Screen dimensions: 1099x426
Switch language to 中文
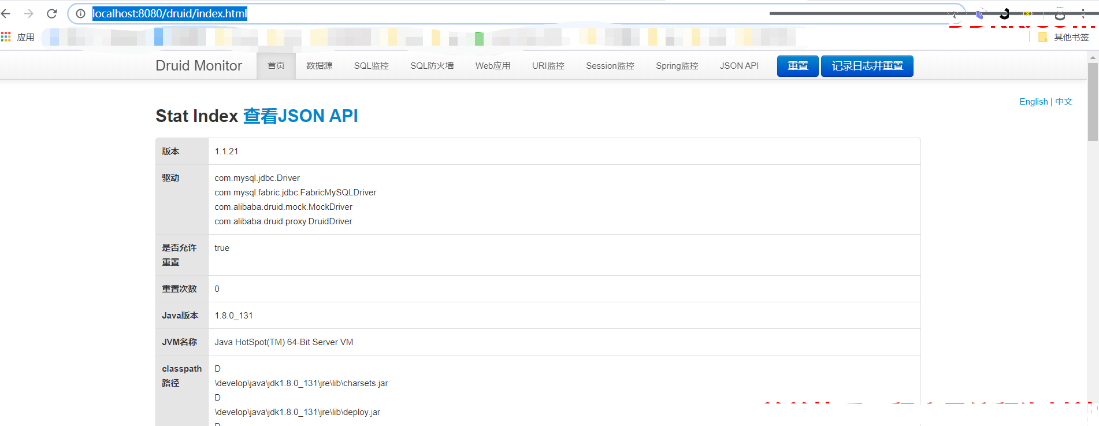click(x=1064, y=102)
